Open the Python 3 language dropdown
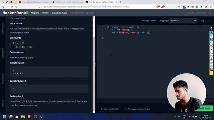The image size is (214, 120). [183, 21]
